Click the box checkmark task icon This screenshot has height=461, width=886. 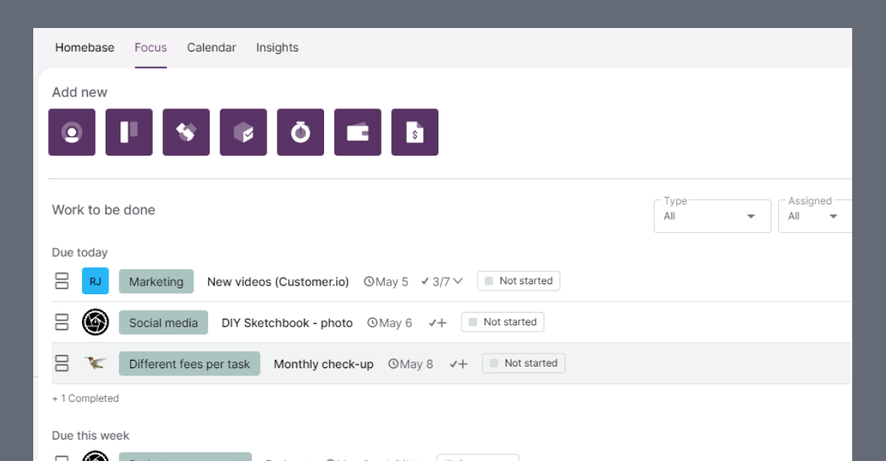click(x=244, y=132)
